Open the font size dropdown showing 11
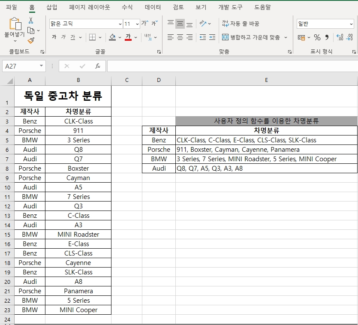358x325 pixels. pyautogui.click(x=137, y=24)
